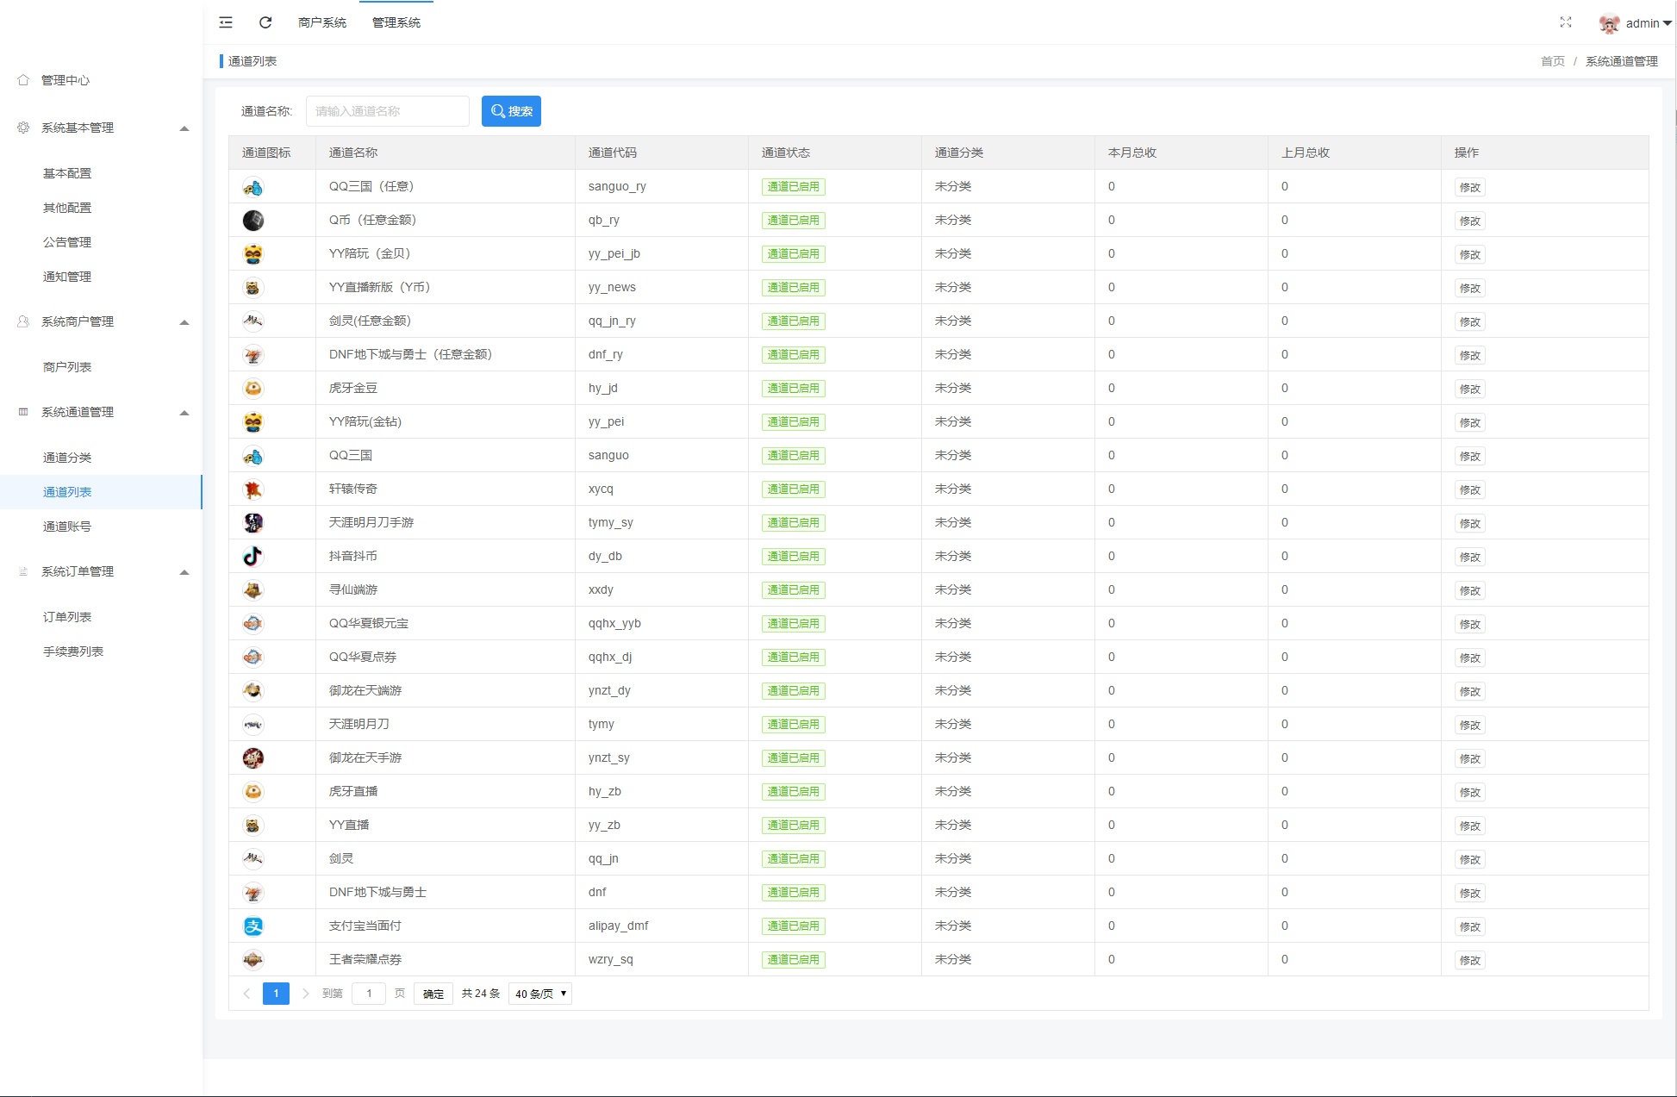Open 订单列表 in the sidebar
The image size is (1677, 1097).
point(67,617)
